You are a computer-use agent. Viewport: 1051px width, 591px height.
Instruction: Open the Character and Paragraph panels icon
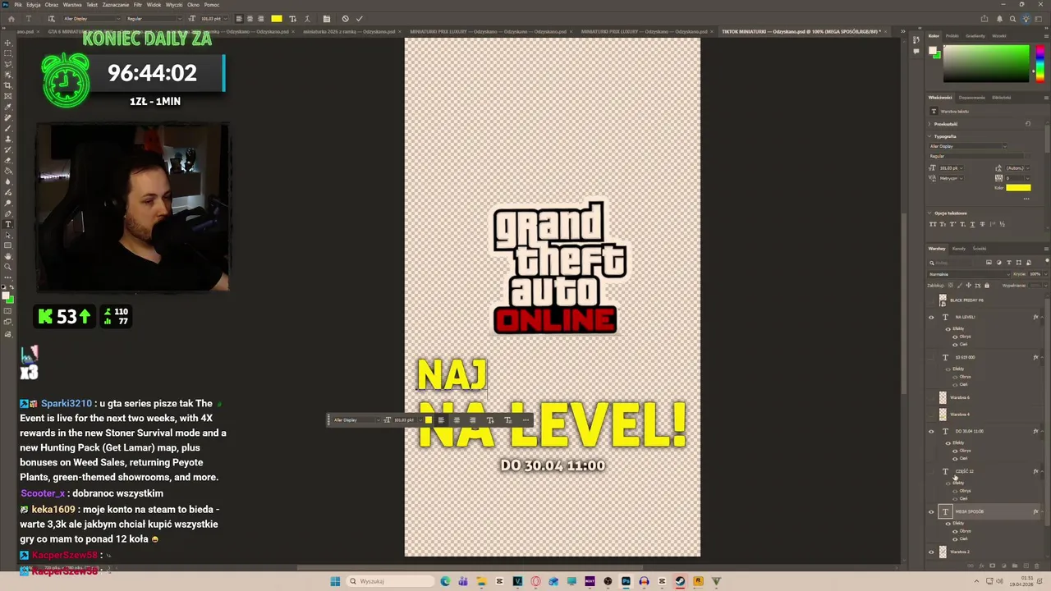pos(326,19)
